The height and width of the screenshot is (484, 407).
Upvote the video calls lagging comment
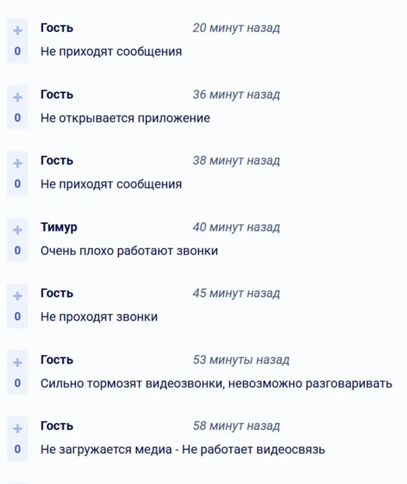18,363
